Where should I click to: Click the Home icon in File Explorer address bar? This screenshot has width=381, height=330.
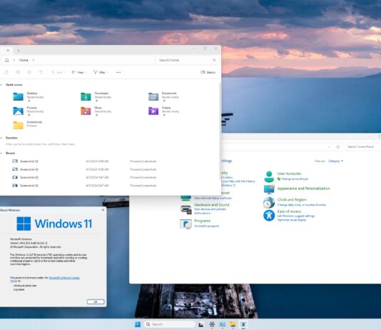[x=7, y=60]
